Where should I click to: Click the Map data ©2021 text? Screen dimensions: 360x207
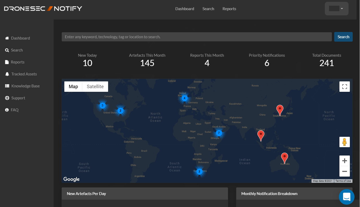(322, 181)
